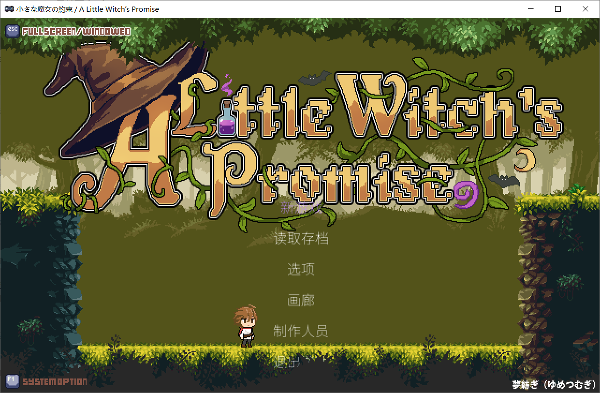Image resolution: width=600 pixels, height=393 pixels.
Task: Start a new game with 新游戏
Action: 301,208
